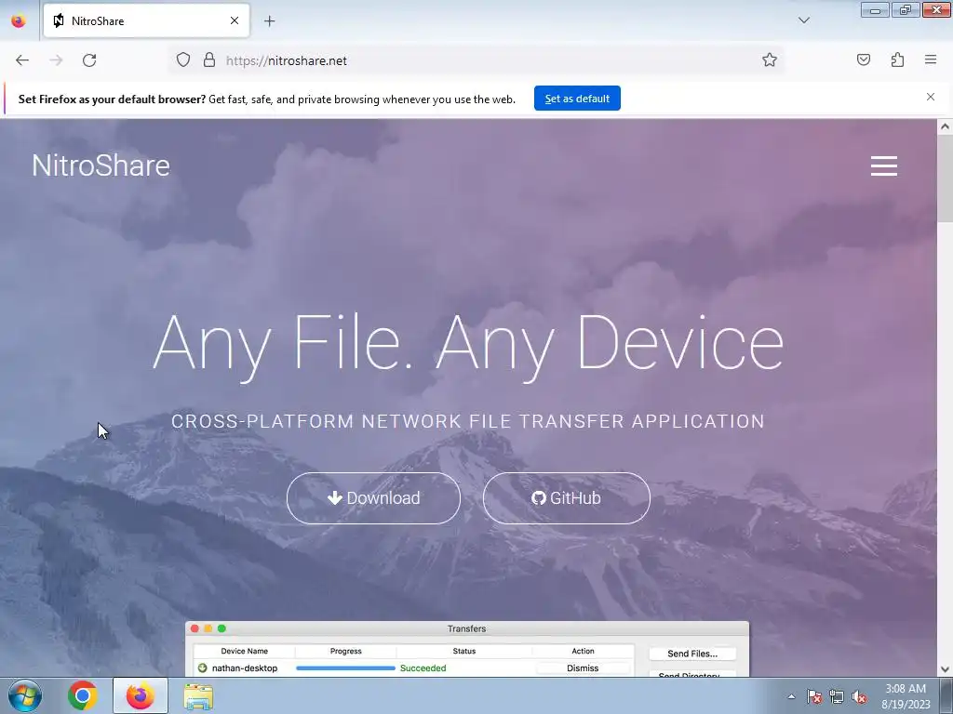Click the transfer progress bar
The height and width of the screenshot is (714, 953).
point(345,668)
